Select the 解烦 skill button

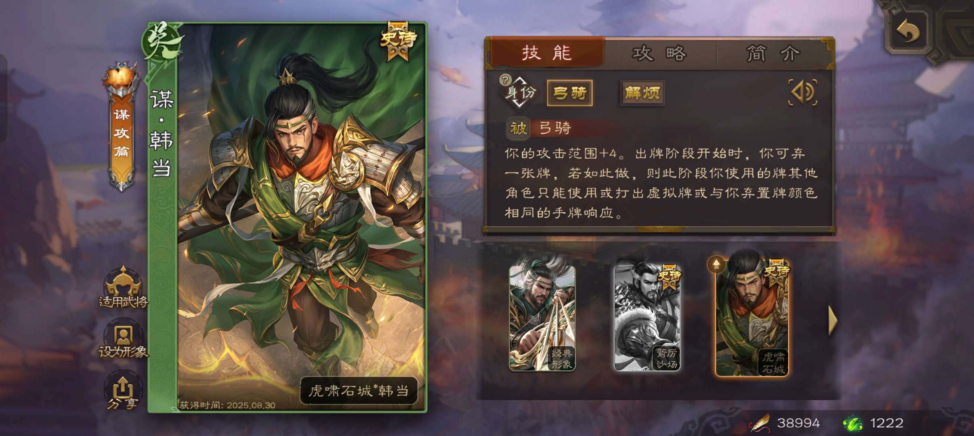[642, 93]
